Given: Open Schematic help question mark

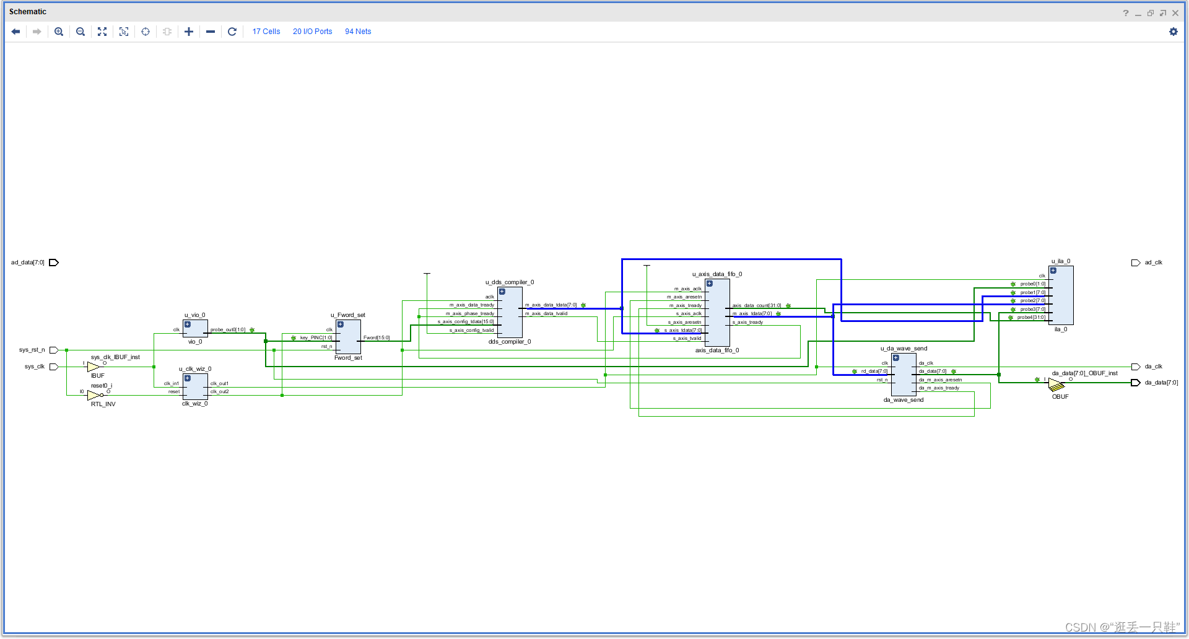Looking at the screenshot, I should [x=1126, y=13].
